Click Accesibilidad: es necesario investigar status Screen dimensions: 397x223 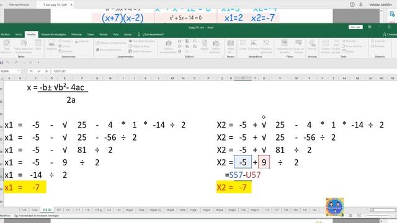point(37,216)
